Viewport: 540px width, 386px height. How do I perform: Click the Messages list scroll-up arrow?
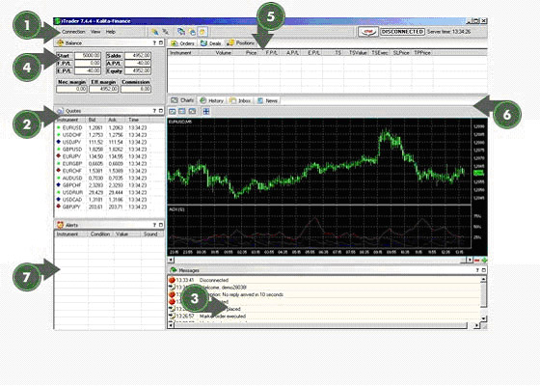pos(483,279)
